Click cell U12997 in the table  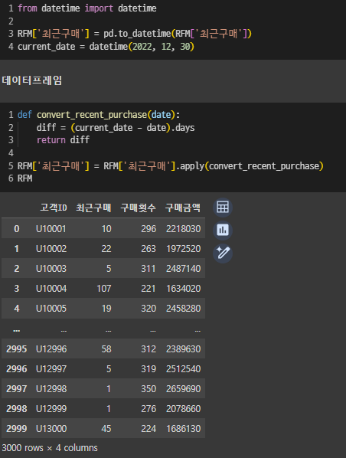pyautogui.click(x=51, y=369)
